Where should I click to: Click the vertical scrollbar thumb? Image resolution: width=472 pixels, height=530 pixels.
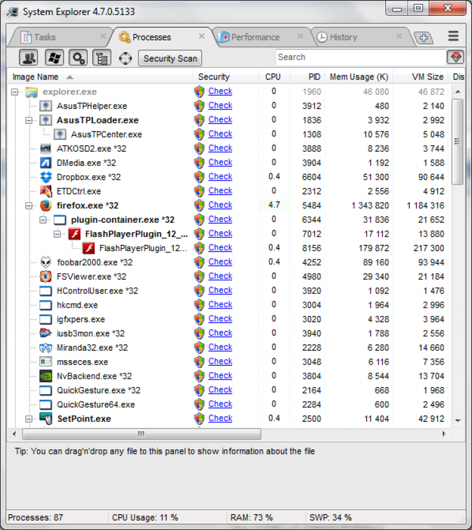458,142
